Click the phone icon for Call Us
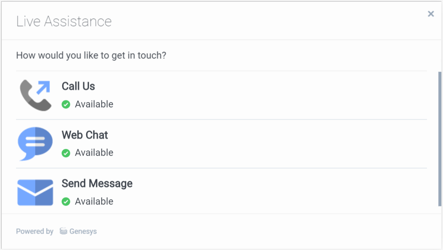Screen dimensions: 443x250 (x=33, y=98)
